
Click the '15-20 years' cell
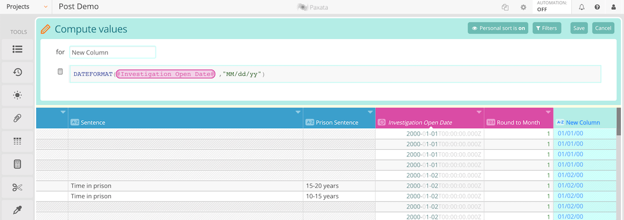pyautogui.click(x=339, y=186)
